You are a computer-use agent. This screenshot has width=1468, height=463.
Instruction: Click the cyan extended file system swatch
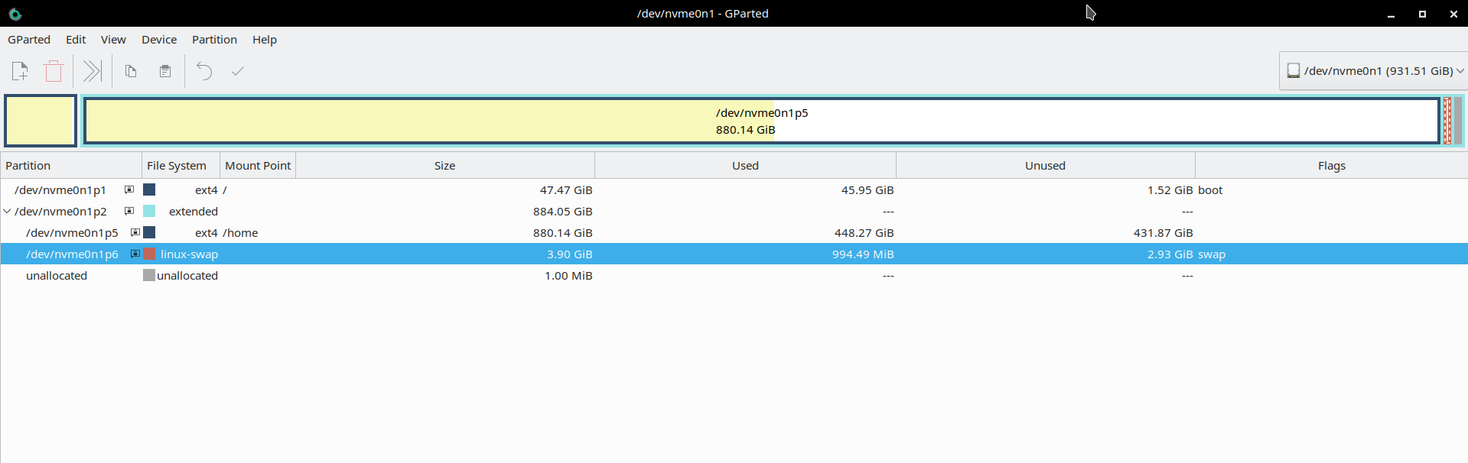click(149, 211)
